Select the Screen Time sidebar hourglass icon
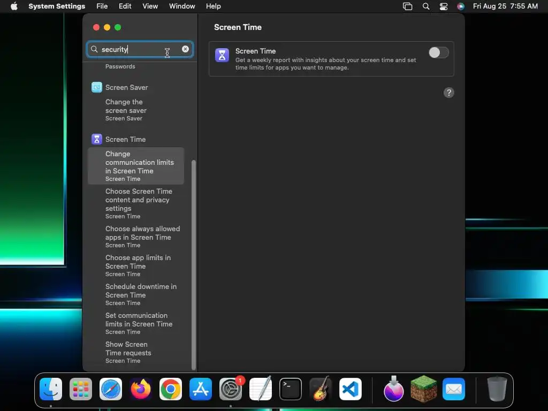 click(97, 139)
